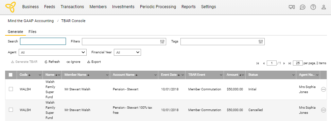Go to first page of results

pyautogui.click(x=258, y=63)
